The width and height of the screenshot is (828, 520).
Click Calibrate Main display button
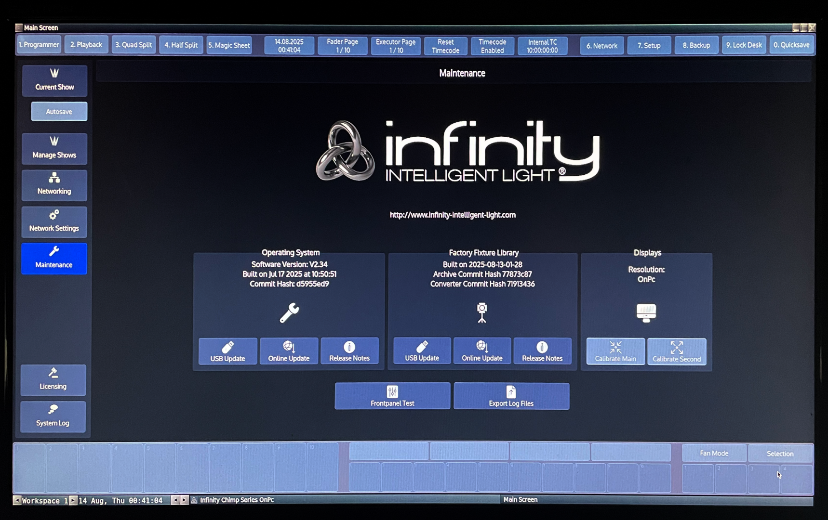pyautogui.click(x=615, y=351)
